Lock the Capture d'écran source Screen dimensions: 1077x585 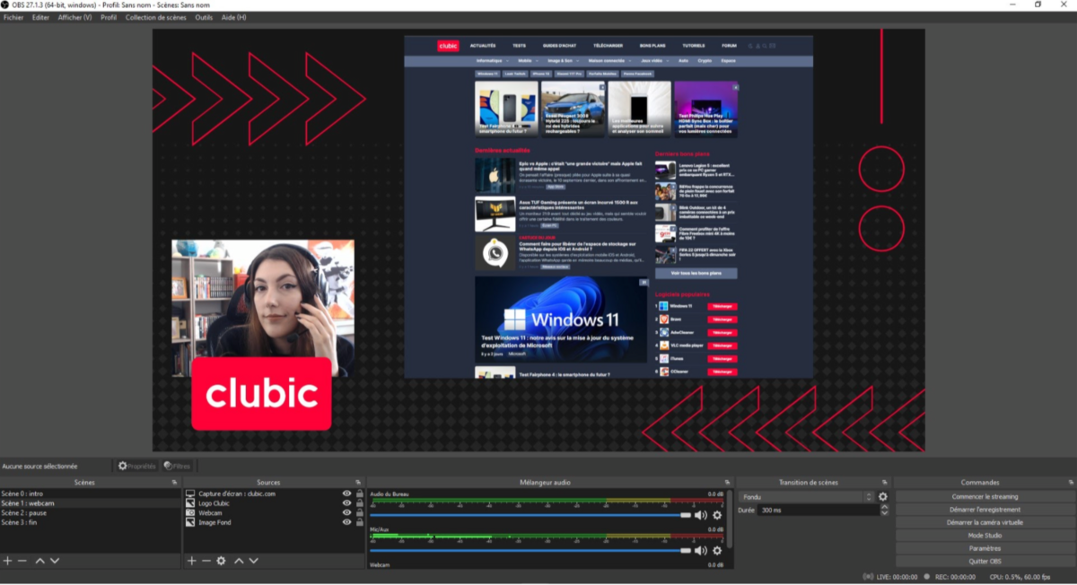pyautogui.click(x=359, y=493)
